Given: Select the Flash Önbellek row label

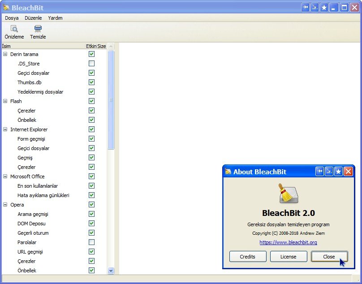Looking at the screenshot, I should pyautogui.click(x=27, y=120).
